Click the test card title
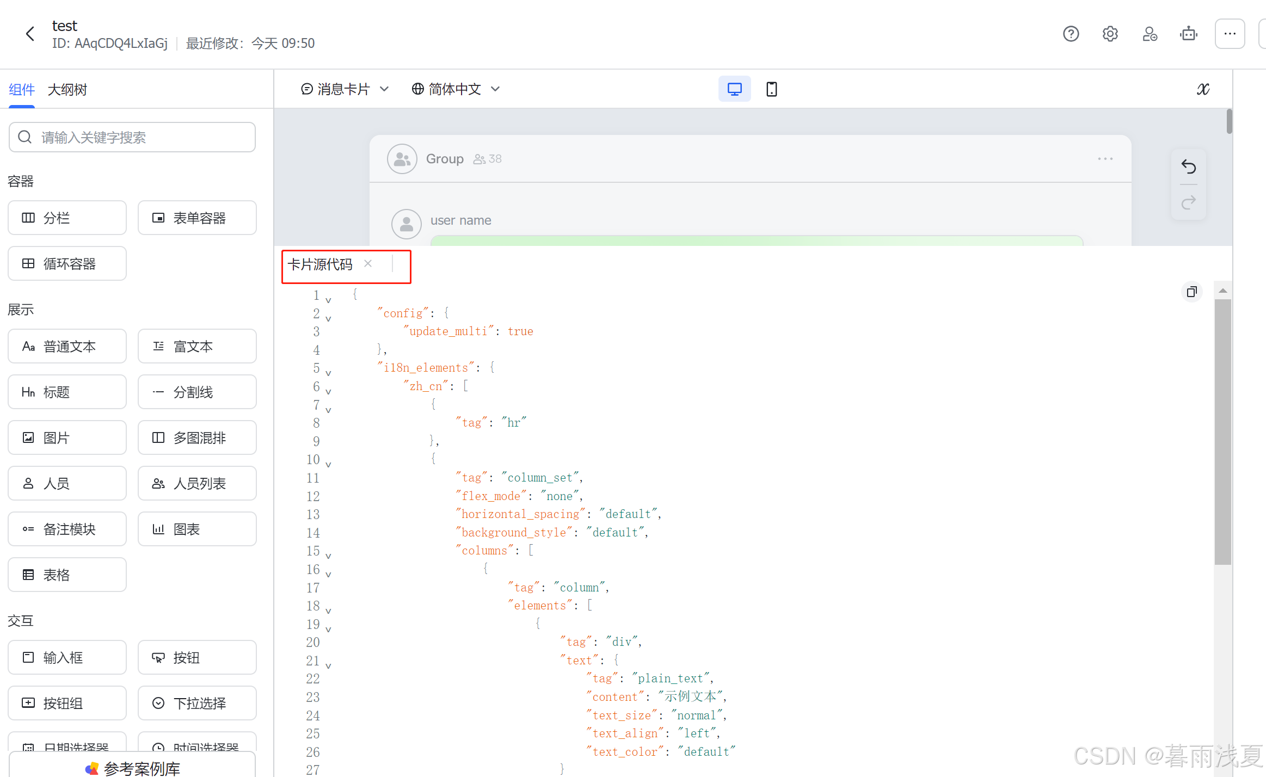1266x777 pixels. [64, 26]
